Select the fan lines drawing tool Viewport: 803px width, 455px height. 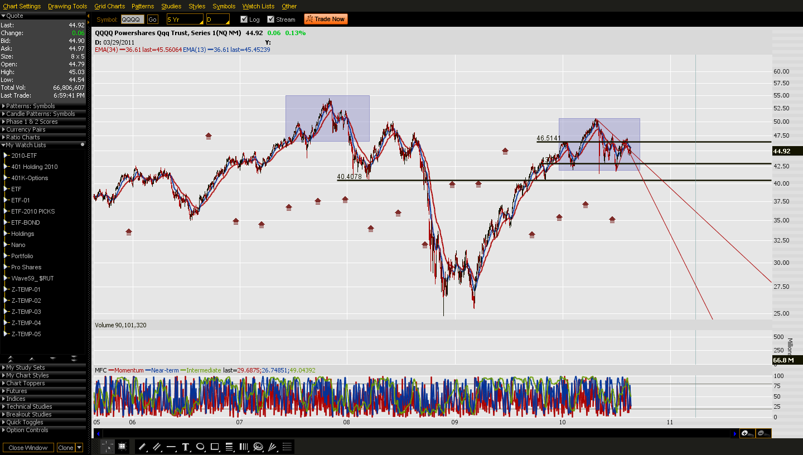point(273,447)
